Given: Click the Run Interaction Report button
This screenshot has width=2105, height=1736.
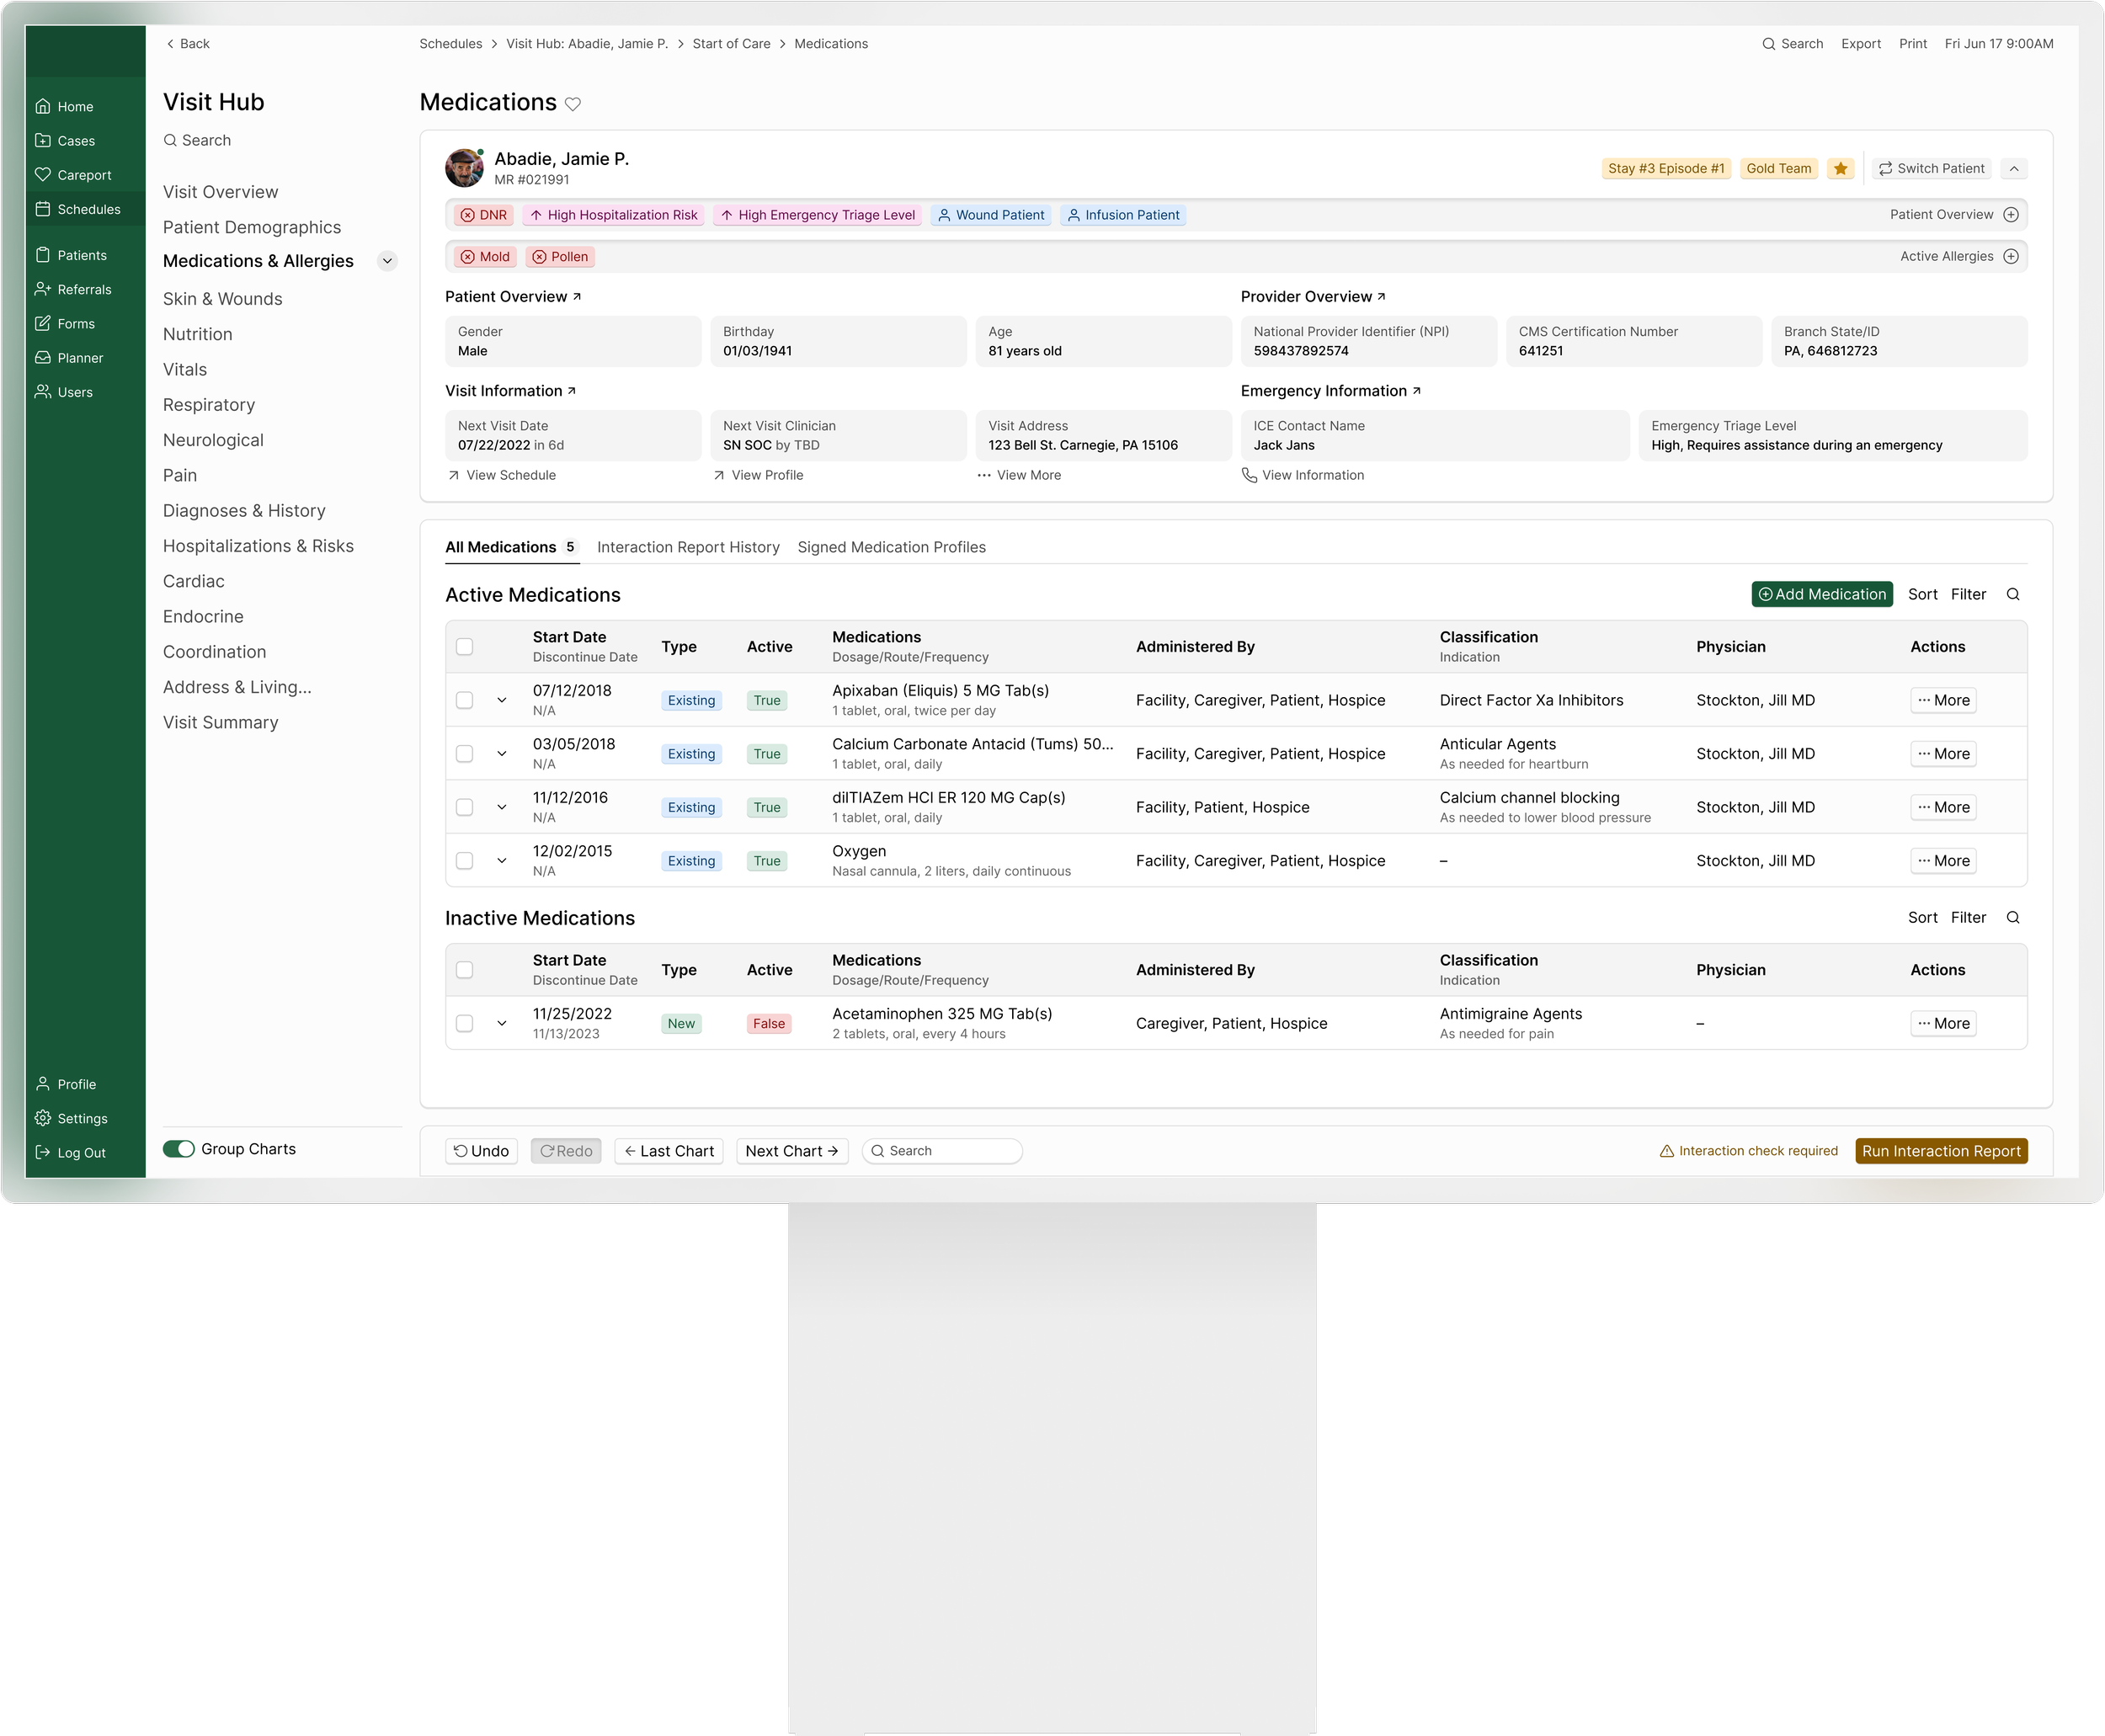Looking at the screenshot, I should click(1940, 1151).
